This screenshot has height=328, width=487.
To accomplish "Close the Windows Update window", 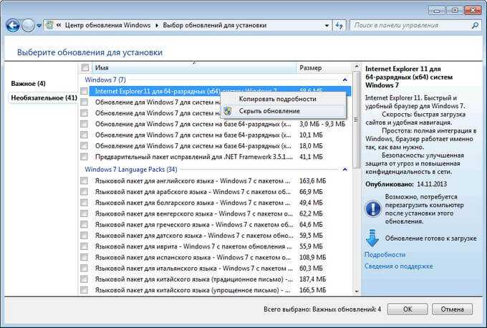I will (473, 11).
